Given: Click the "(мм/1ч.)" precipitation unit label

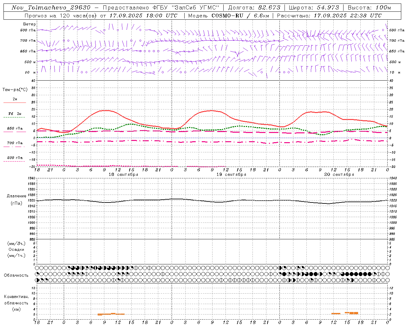Looking at the screenshot, I should 16,255.
